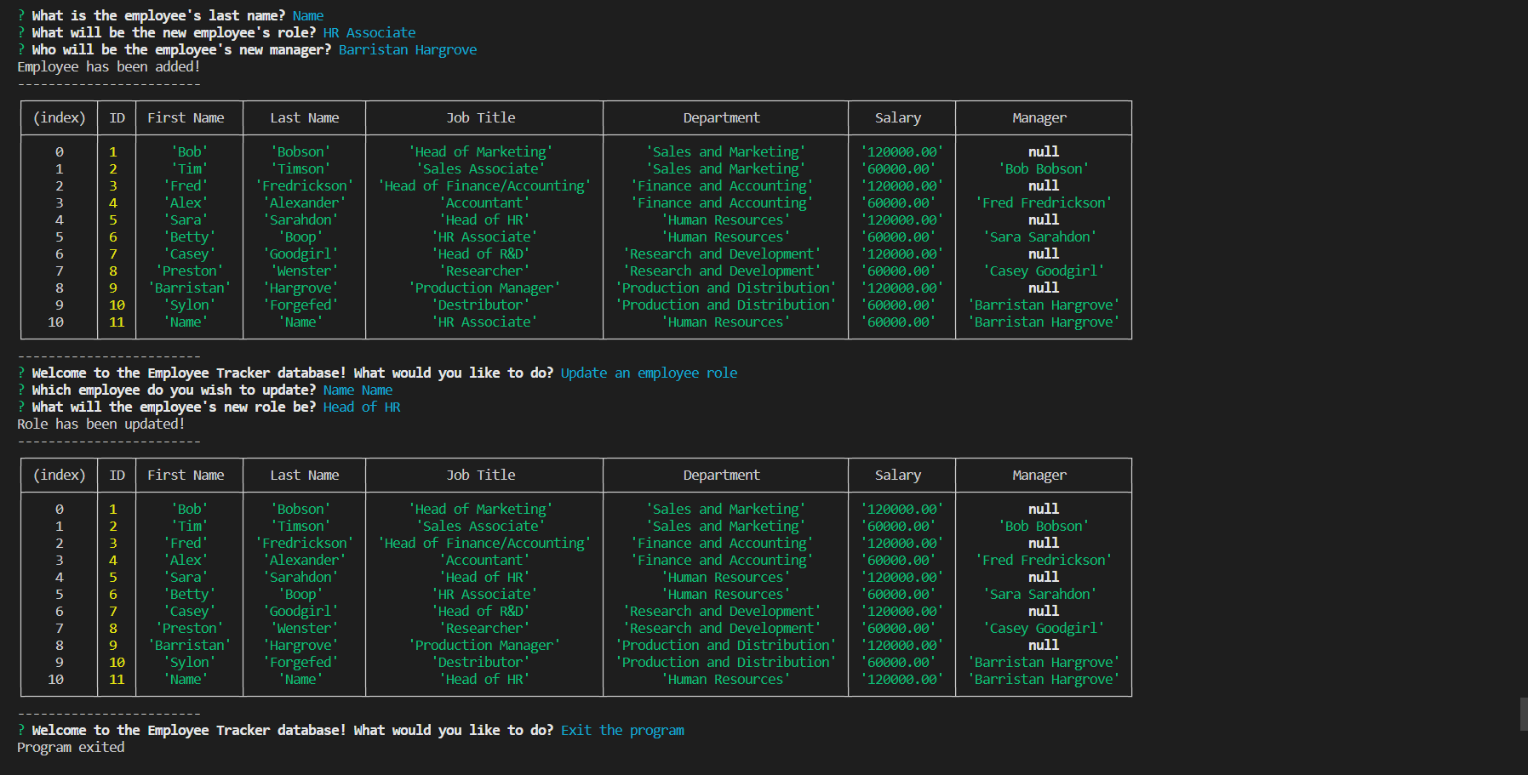Click the blue 'Name' last name answer

pyautogui.click(x=307, y=15)
